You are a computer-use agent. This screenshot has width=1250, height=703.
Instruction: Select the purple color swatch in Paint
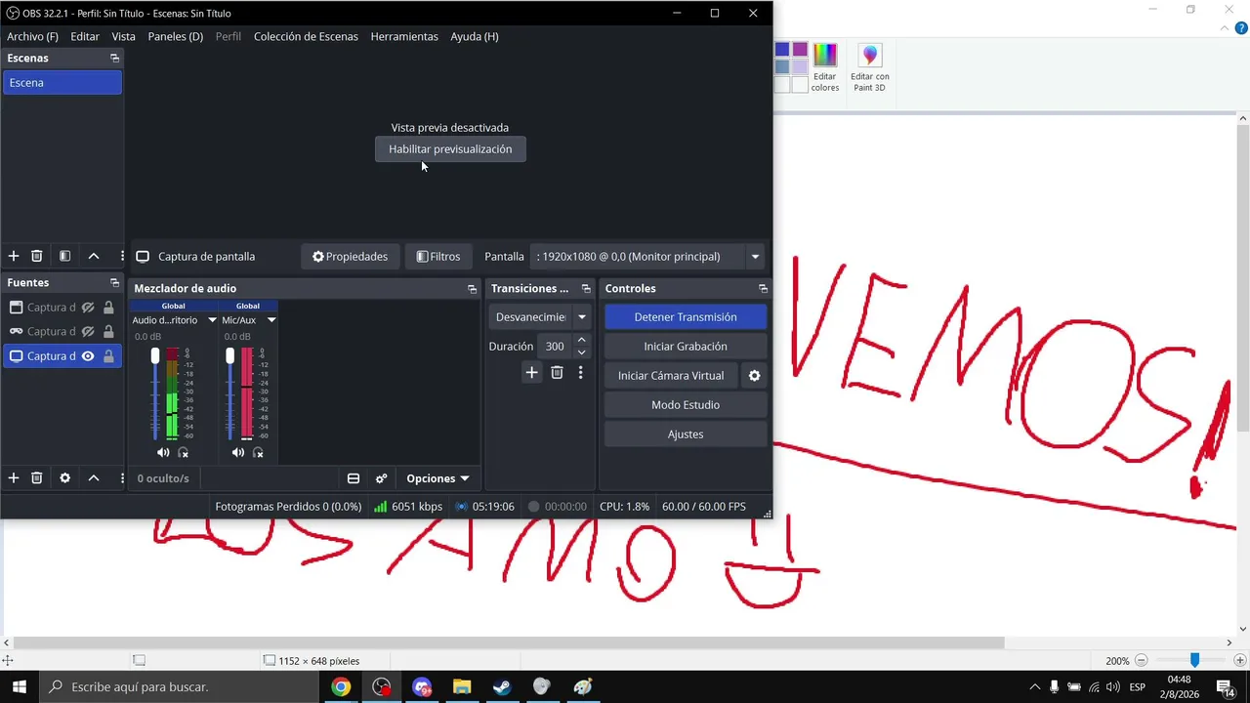[800, 50]
